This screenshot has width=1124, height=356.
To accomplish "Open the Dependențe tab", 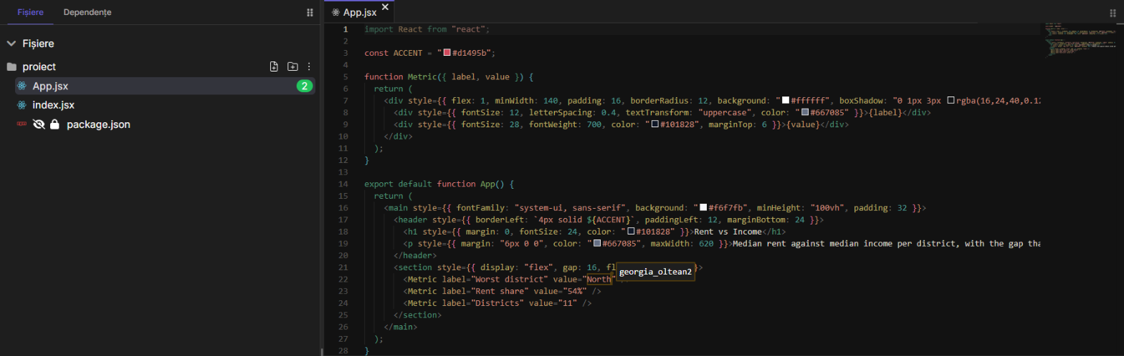I will point(87,12).
